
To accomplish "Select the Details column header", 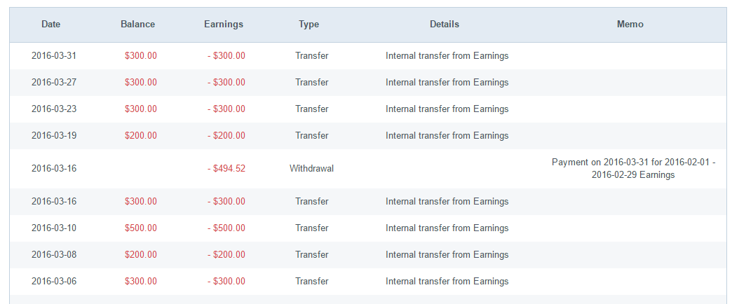I will [x=445, y=25].
